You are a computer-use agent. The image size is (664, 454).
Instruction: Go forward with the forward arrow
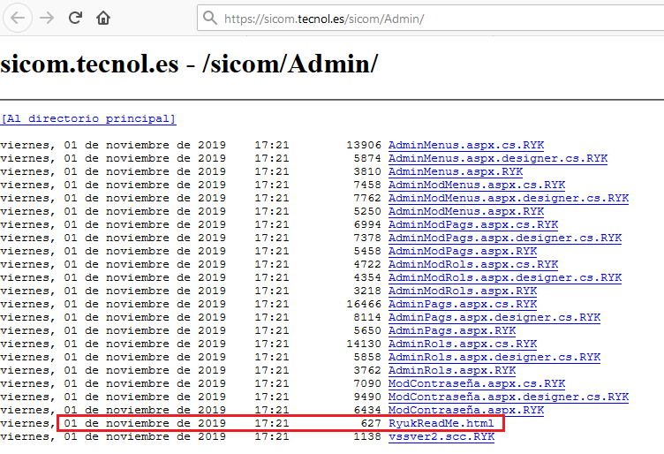(47, 18)
